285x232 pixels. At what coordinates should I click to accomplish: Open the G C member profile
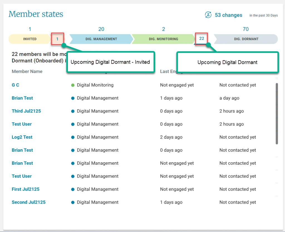pyautogui.click(x=16, y=85)
